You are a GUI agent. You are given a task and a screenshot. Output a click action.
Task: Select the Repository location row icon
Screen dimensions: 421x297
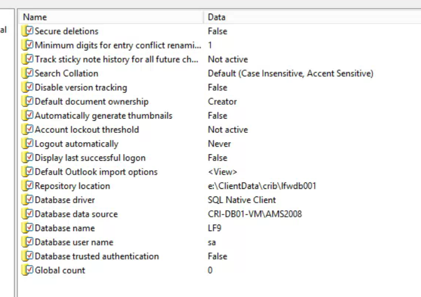pos(27,186)
